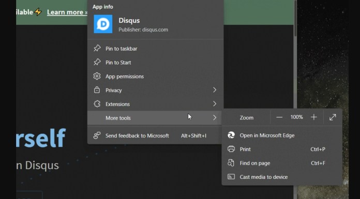Screen dimensions: 360x199
Task: Click the Cast media to device icon
Action: point(231,177)
